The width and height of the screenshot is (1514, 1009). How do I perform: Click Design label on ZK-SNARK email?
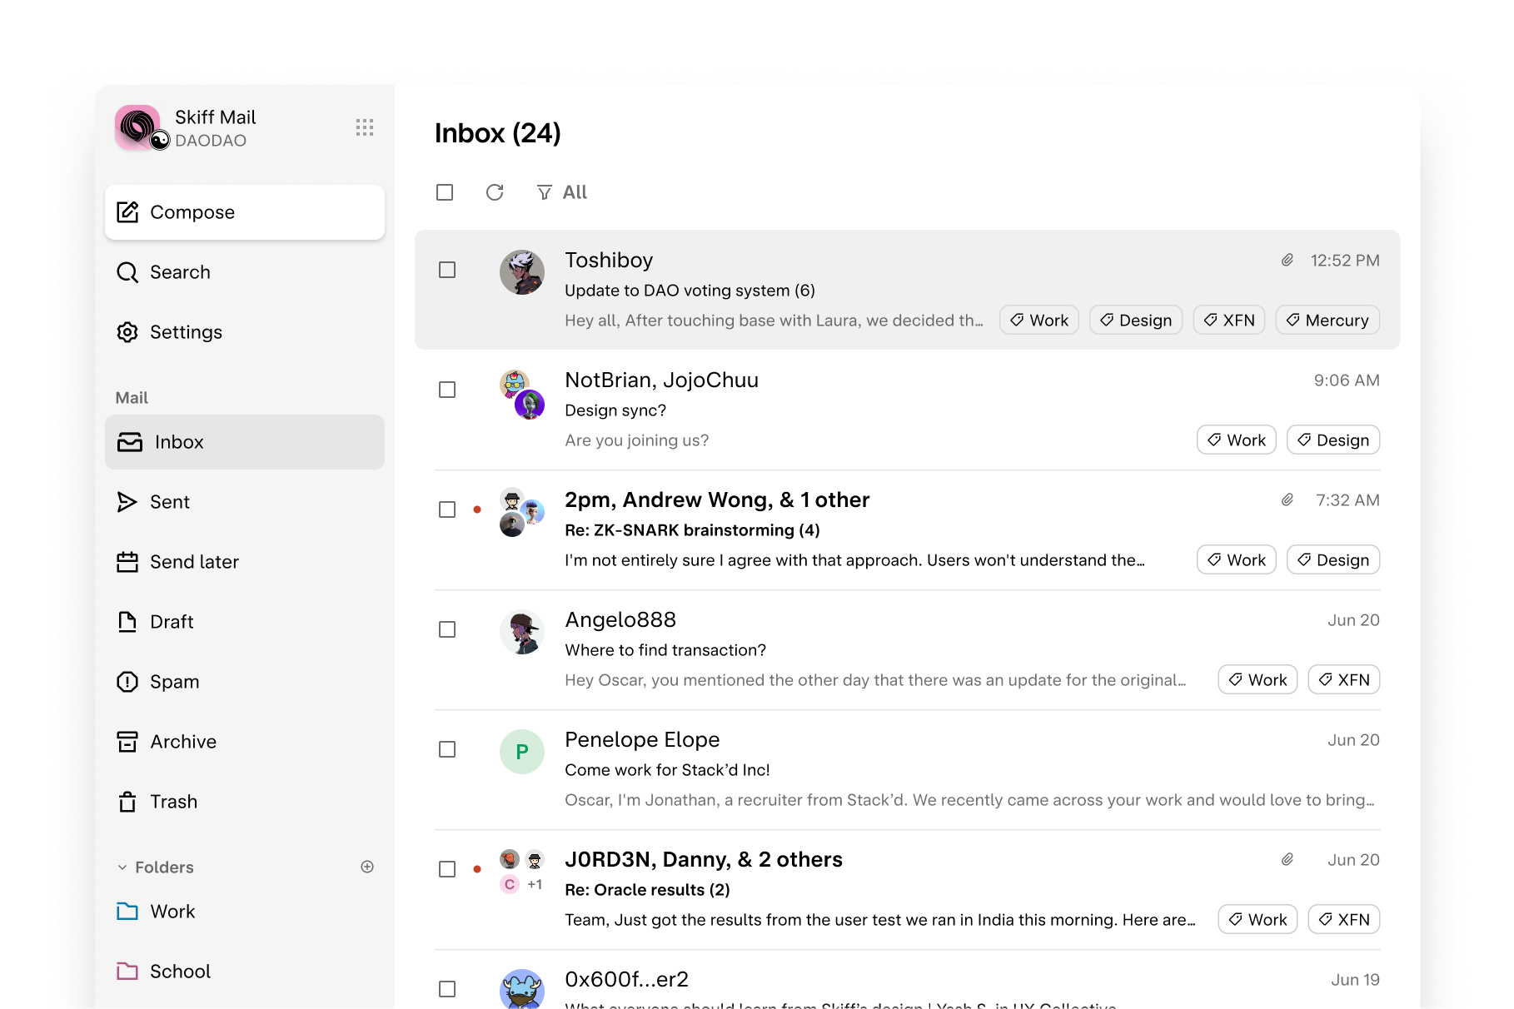coord(1333,560)
